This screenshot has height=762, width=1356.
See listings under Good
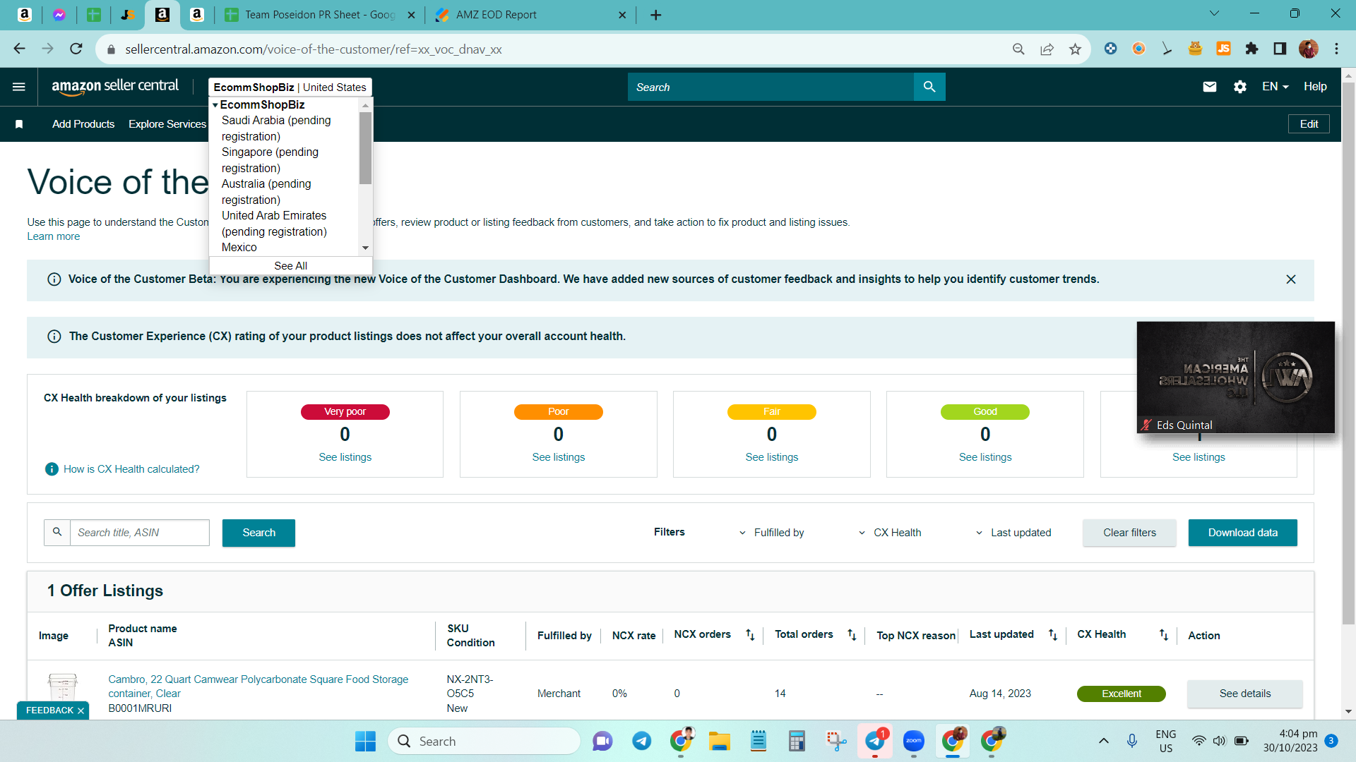coord(985,457)
